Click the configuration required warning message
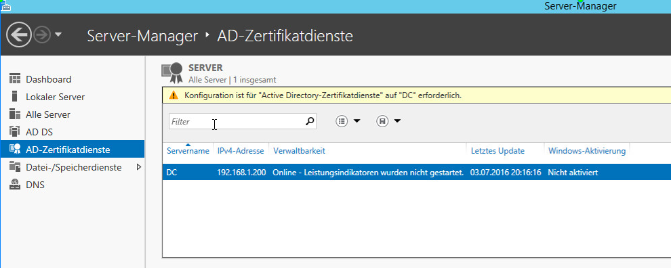This screenshot has height=268, width=671. (323, 95)
